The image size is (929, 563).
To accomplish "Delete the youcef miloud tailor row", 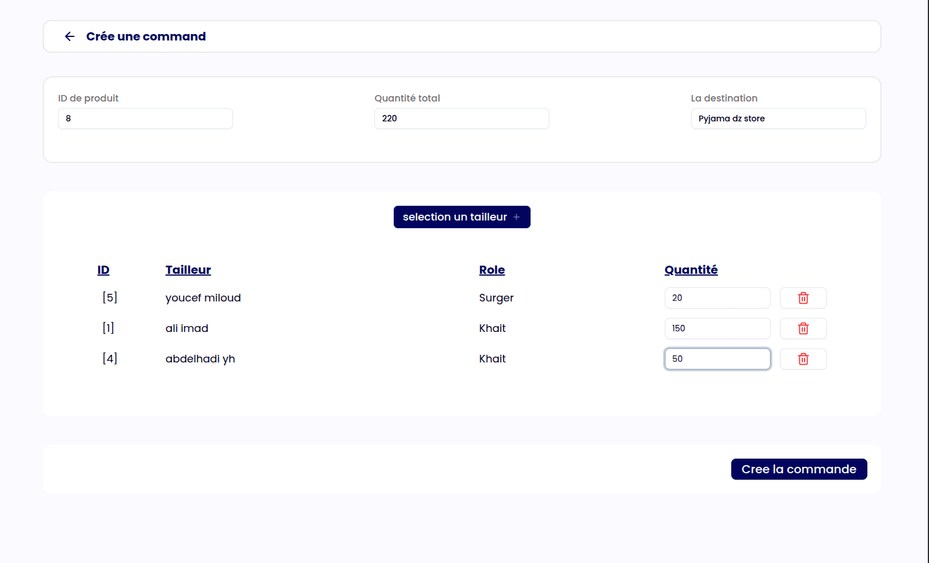I will point(803,298).
